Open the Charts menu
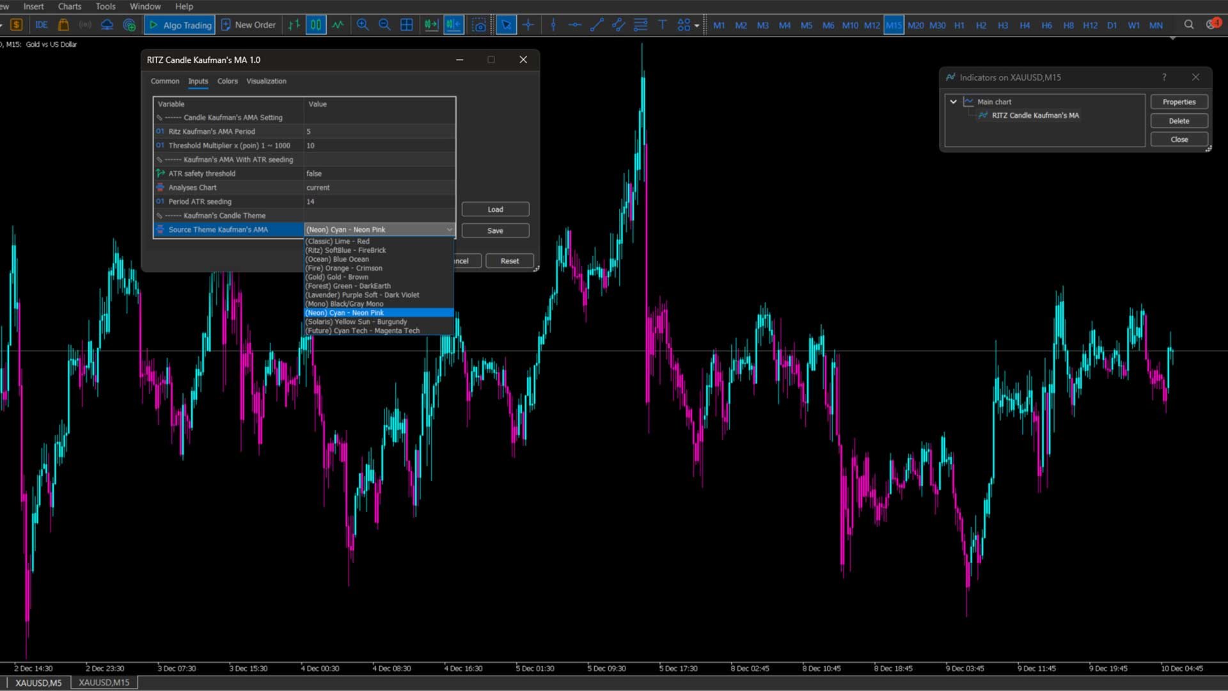Screen dimensions: 1228x691 point(69,6)
